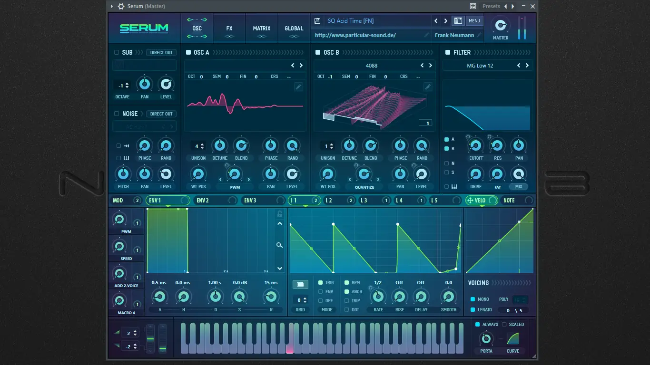Click the MASTER volume knob

pyautogui.click(x=501, y=25)
